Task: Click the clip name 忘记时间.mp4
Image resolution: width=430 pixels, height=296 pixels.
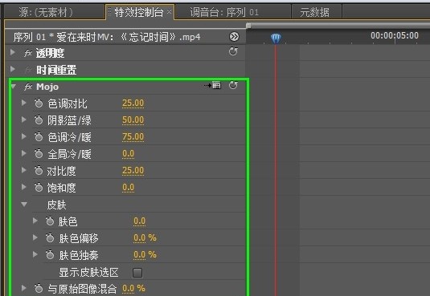Action: coord(129,37)
